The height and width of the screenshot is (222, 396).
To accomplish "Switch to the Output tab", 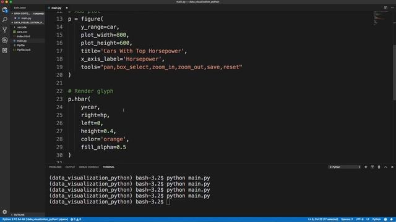I will [70, 167].
